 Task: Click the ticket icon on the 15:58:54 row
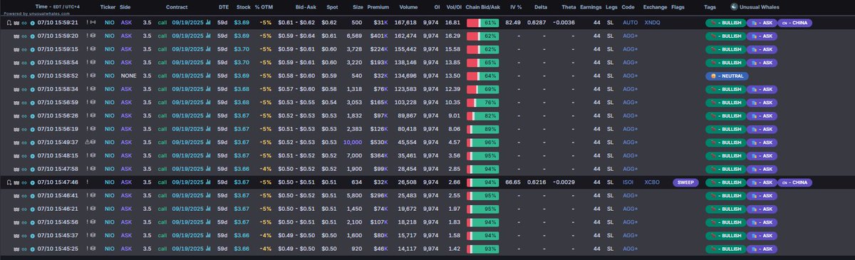click(16, 63)
